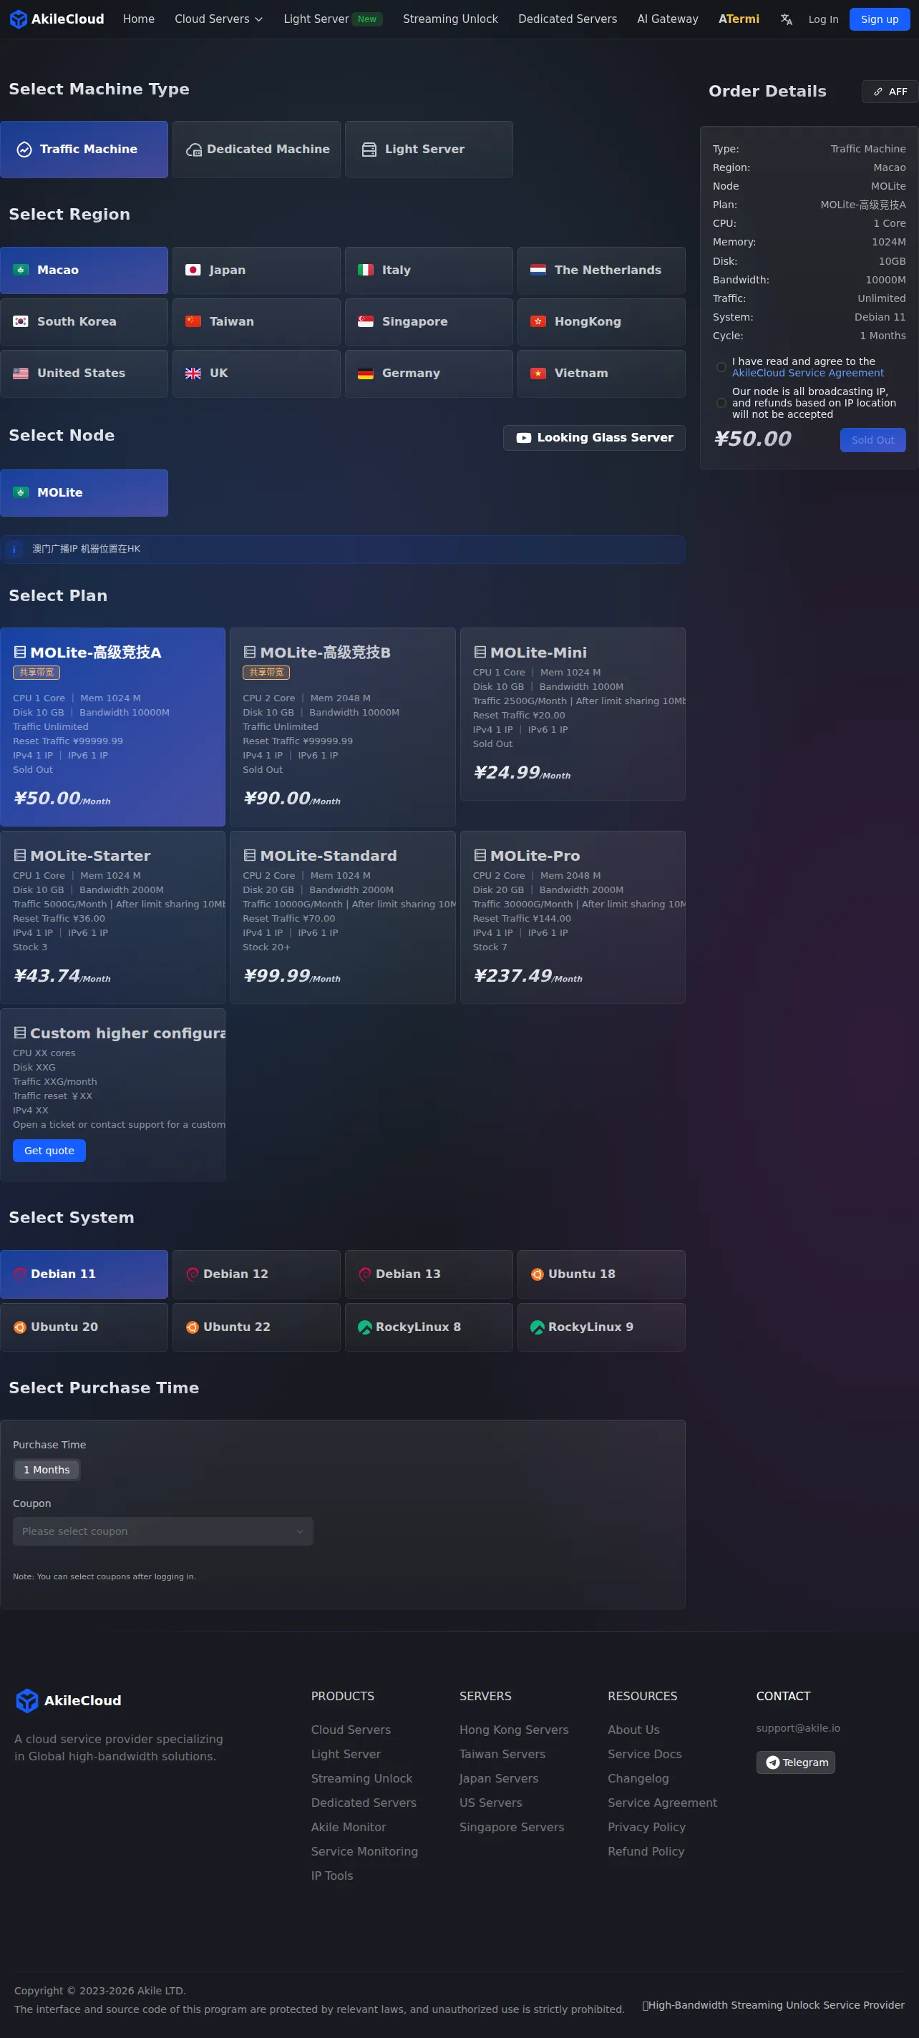
Task: Open Streaming Unlock nav item
Action: click(450, 19)
